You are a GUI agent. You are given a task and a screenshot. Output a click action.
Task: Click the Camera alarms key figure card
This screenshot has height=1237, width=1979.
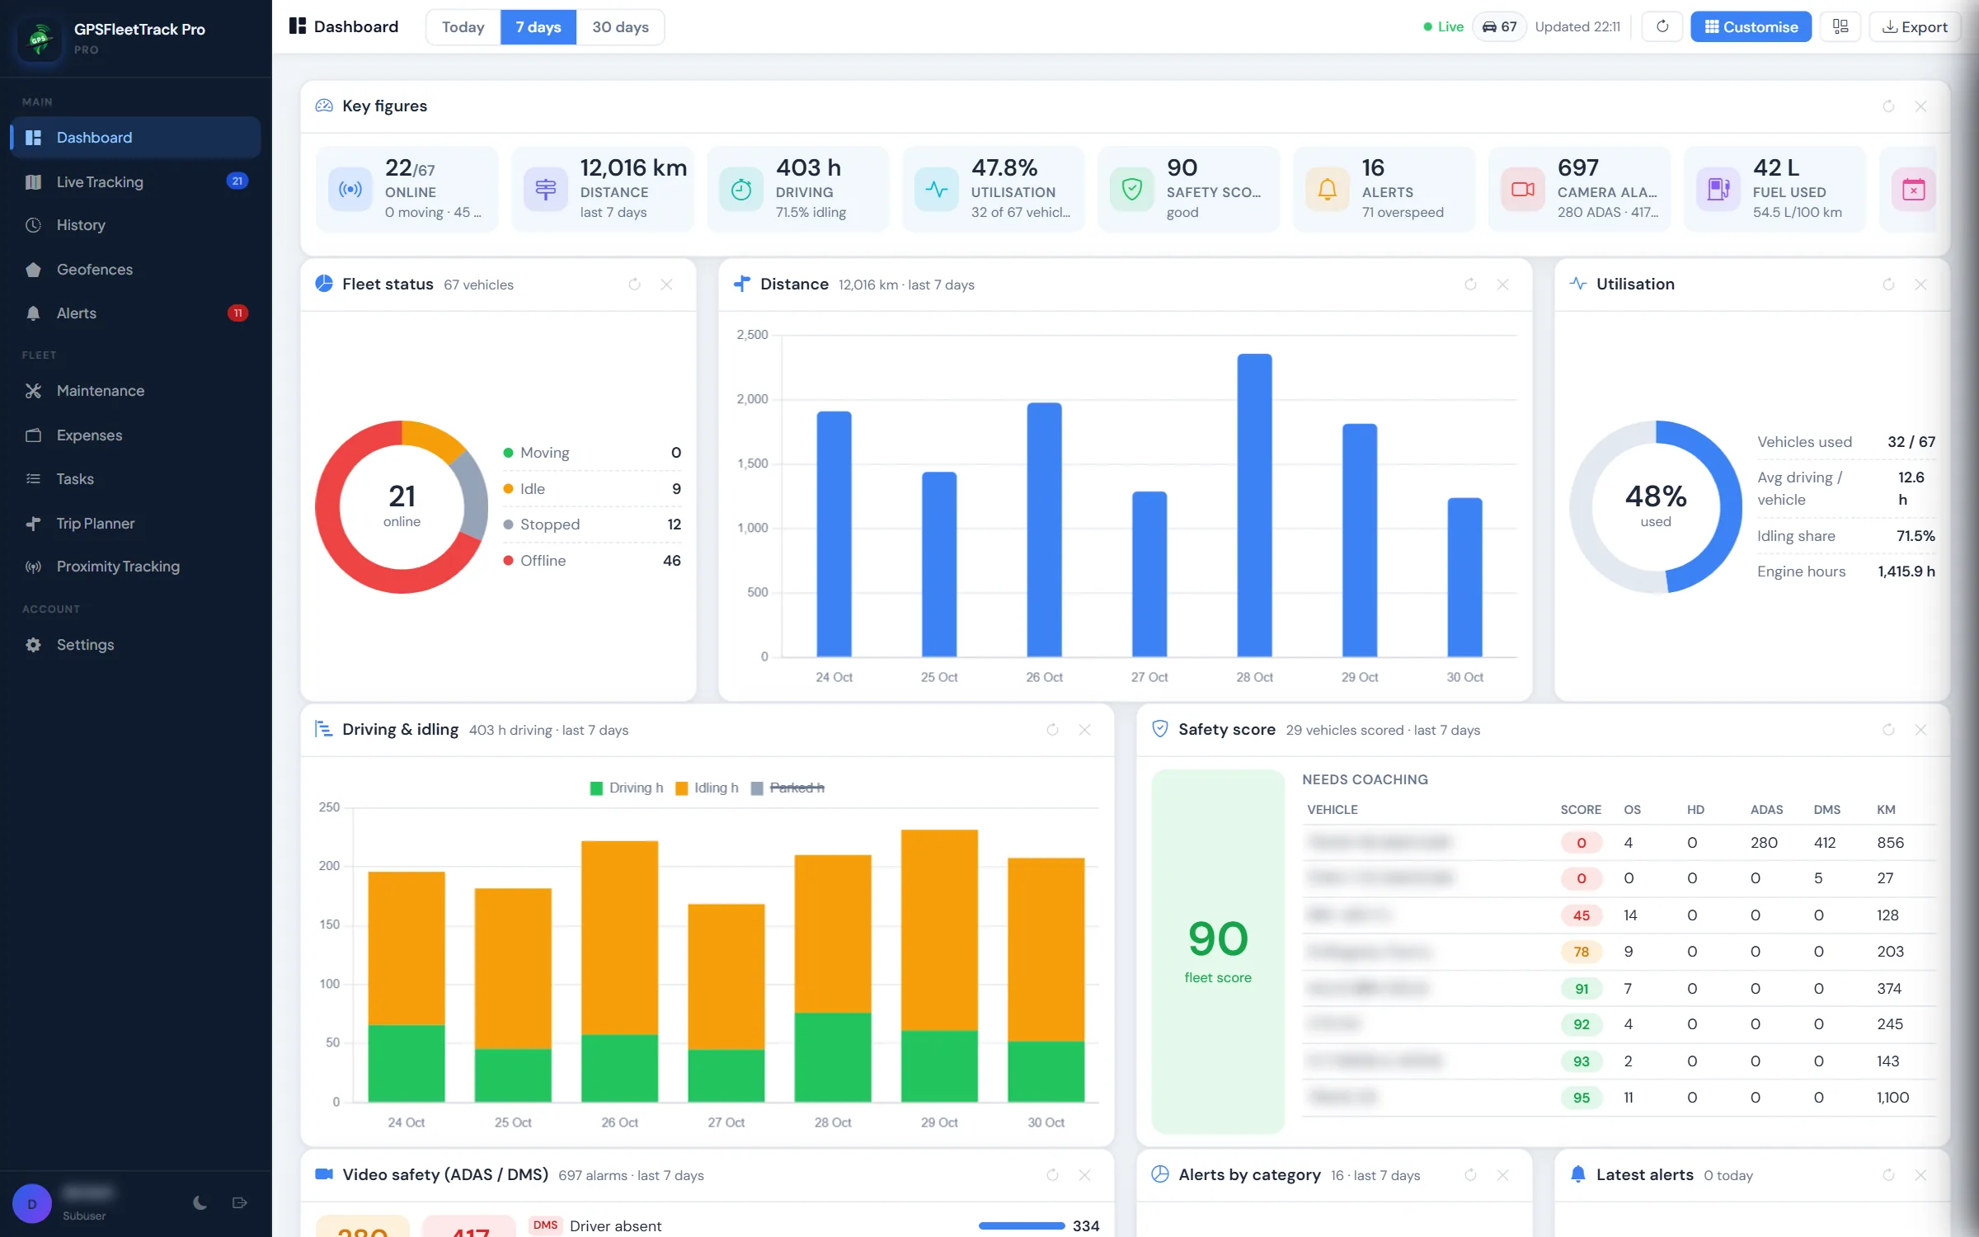1579,190
